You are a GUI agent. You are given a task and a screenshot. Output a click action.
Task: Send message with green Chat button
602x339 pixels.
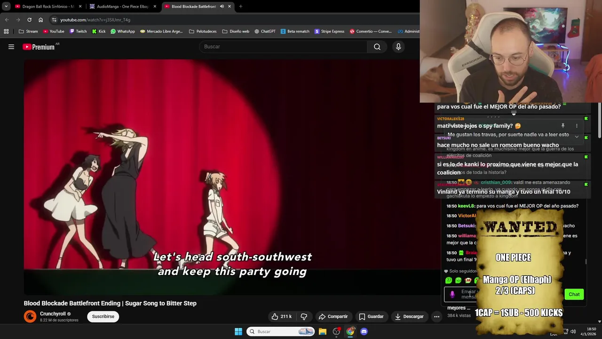tap(574, 294)
